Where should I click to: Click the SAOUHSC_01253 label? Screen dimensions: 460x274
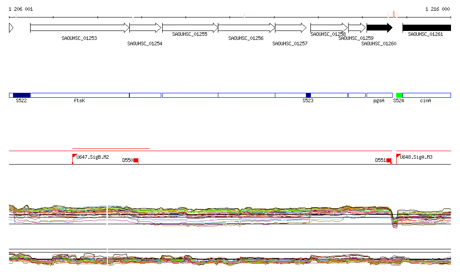tap(79, 38)
